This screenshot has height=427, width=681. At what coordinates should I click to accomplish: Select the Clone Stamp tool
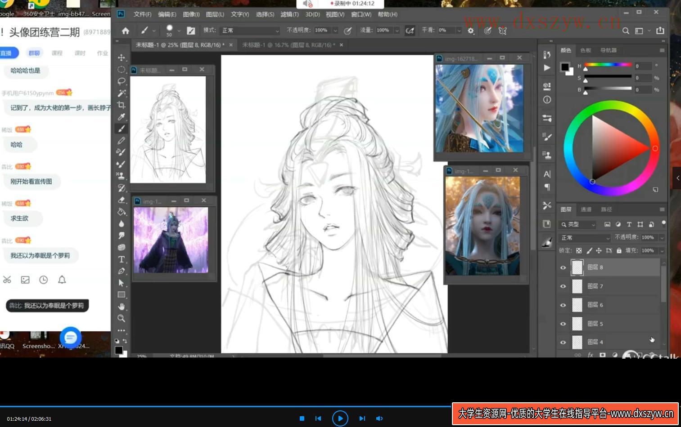coord(121,176)
